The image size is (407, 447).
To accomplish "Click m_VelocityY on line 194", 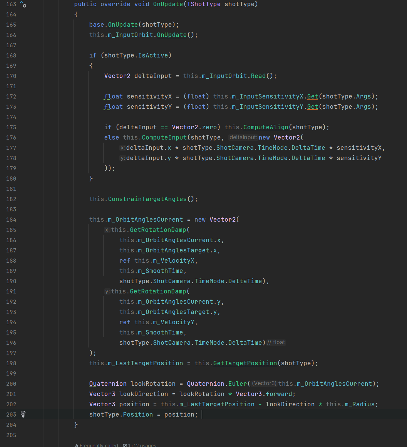I will tap(174, 322).
